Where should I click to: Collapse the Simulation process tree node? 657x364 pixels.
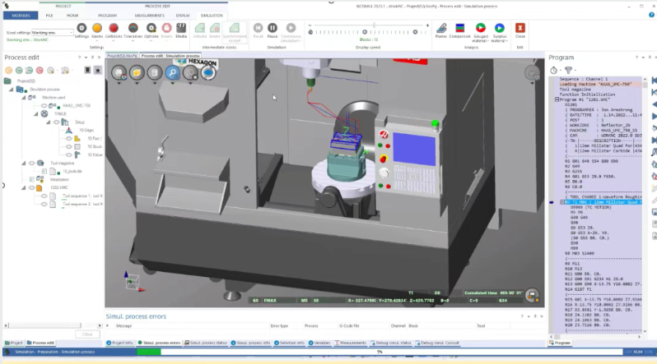click(12, 90)
